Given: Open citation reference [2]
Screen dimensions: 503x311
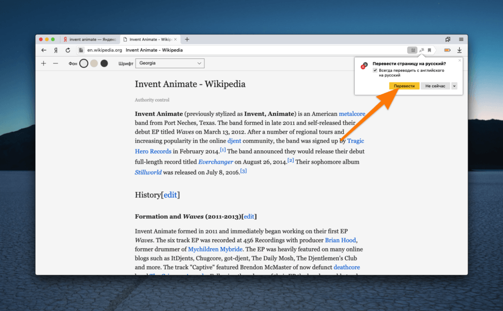Looking at the screenshot, I should tap(291, 160).
